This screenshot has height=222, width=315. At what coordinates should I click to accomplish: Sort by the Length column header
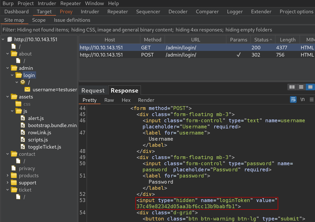pyautogui.click(x=287, y=40)
